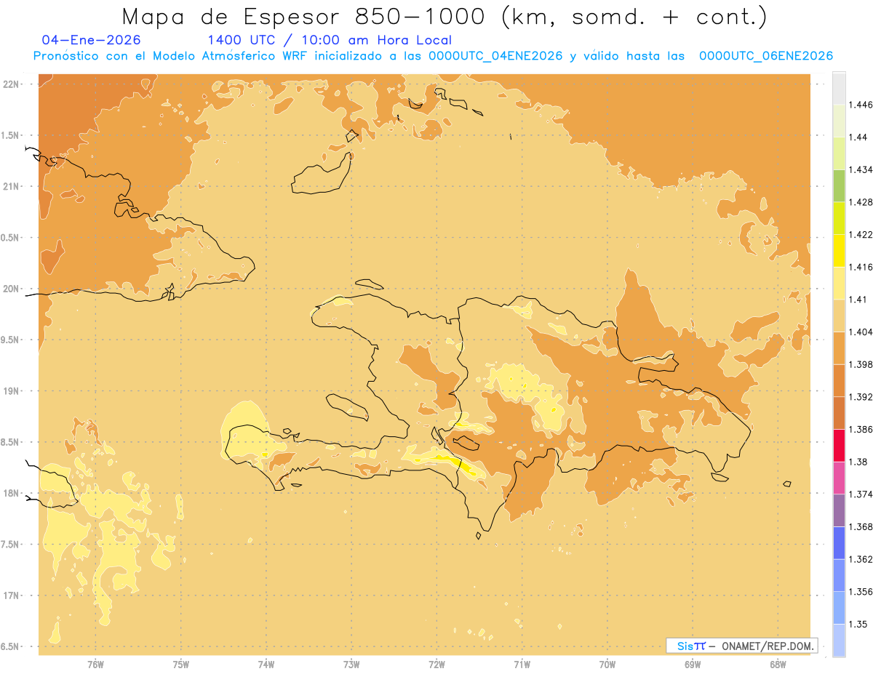Screen dimensions: 873x674
Task: Click the legend value "1.434"
Action: pos(860,169)
